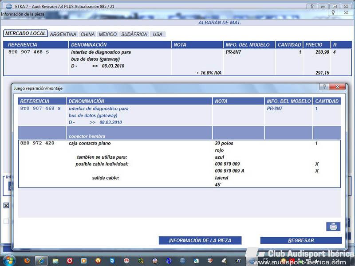
Task: Click the '+ 16.0% IVA' note
Action: coord(209,73)
